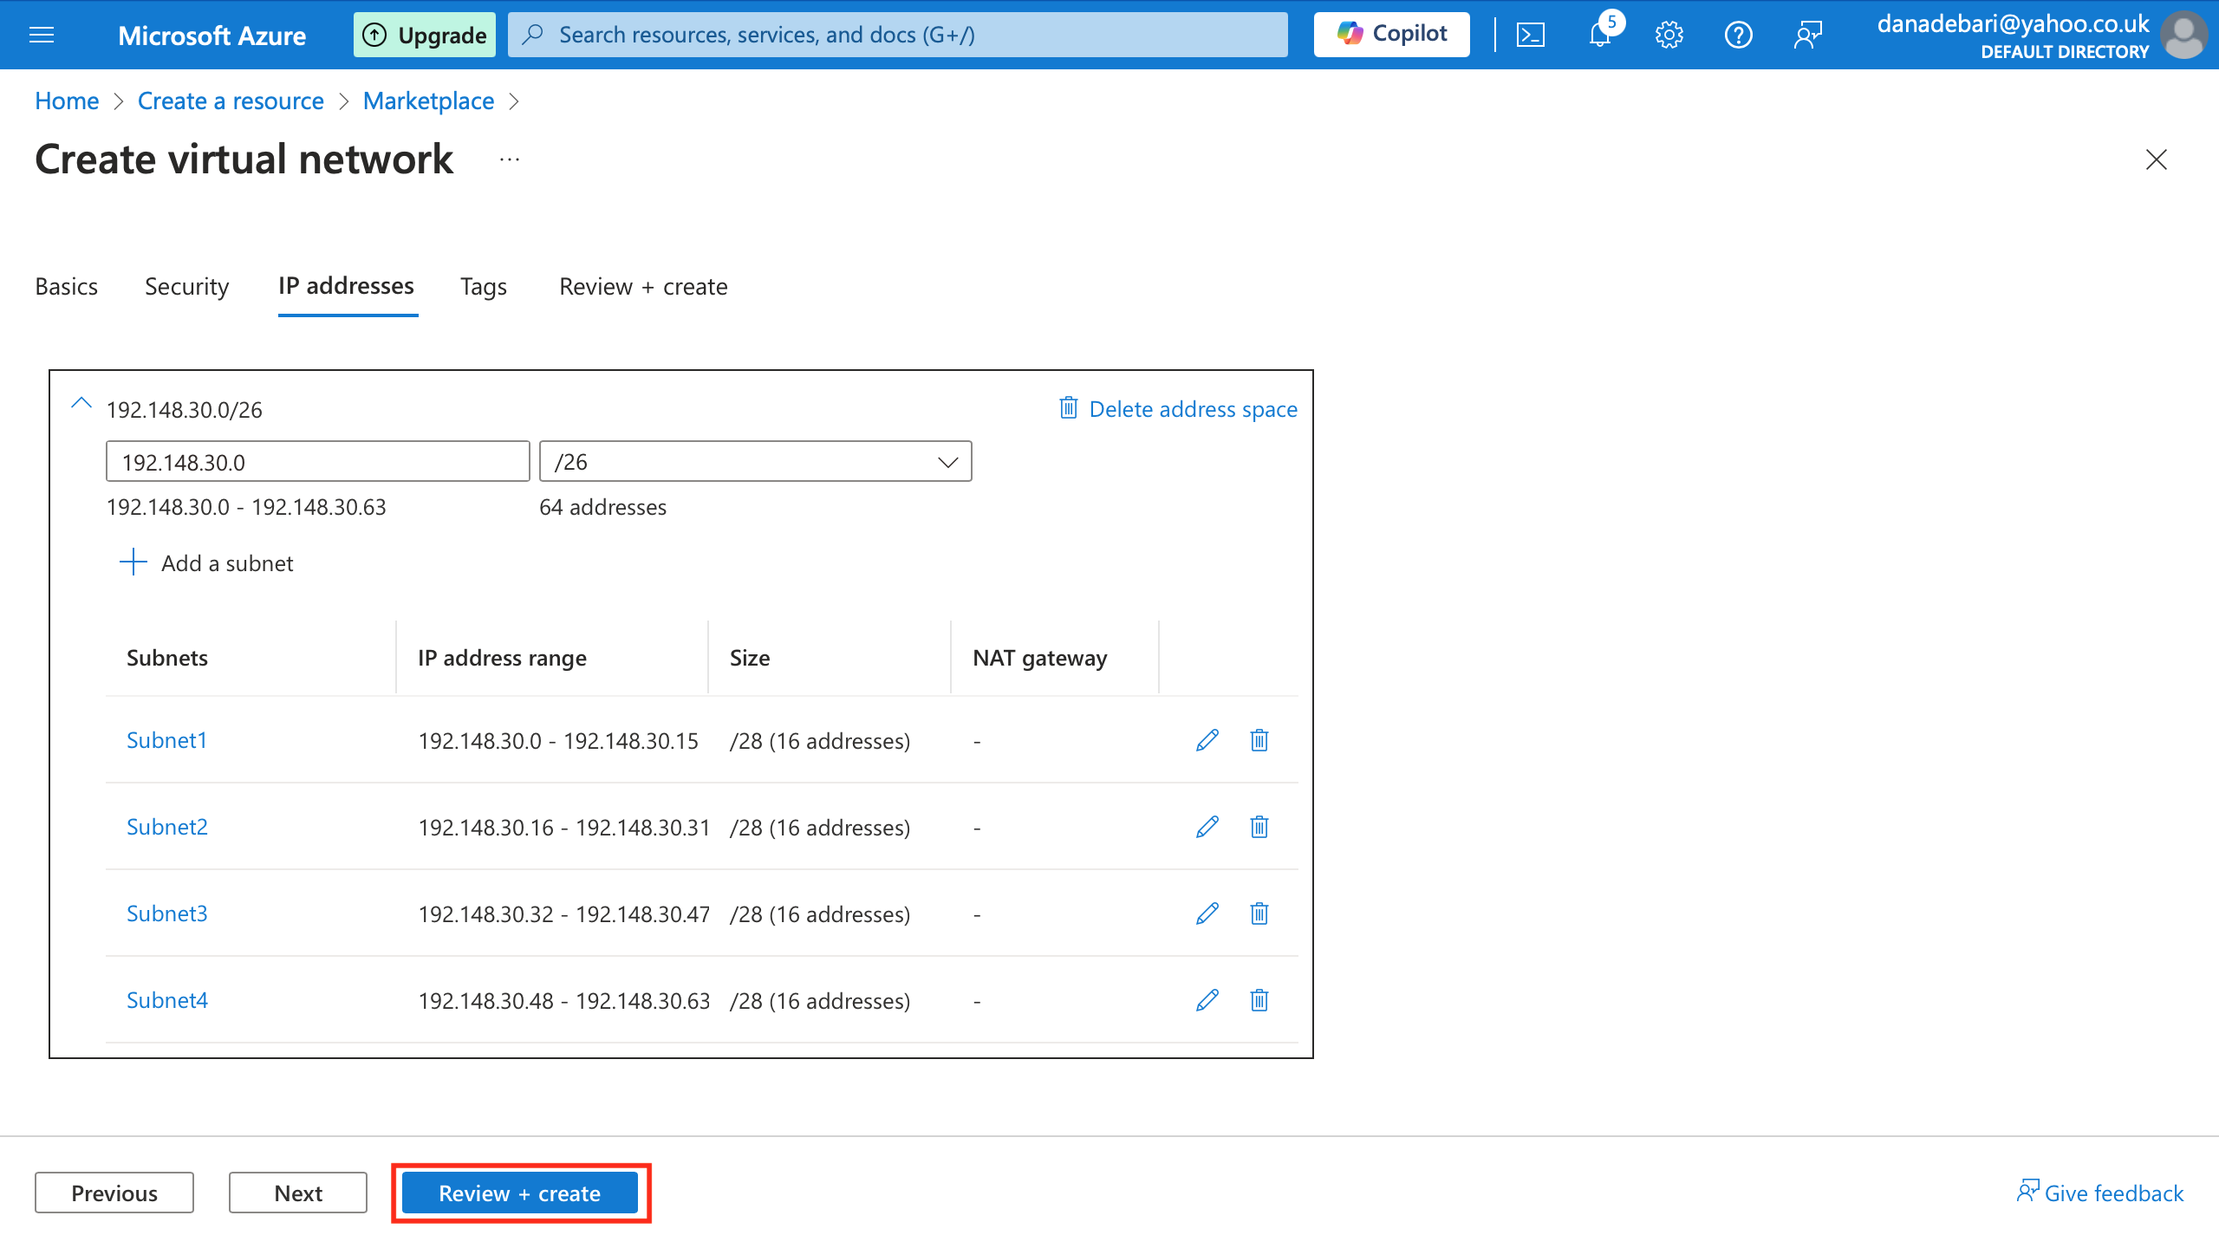Delete Subnet2 with its trash icon

tap(1259, 827)
